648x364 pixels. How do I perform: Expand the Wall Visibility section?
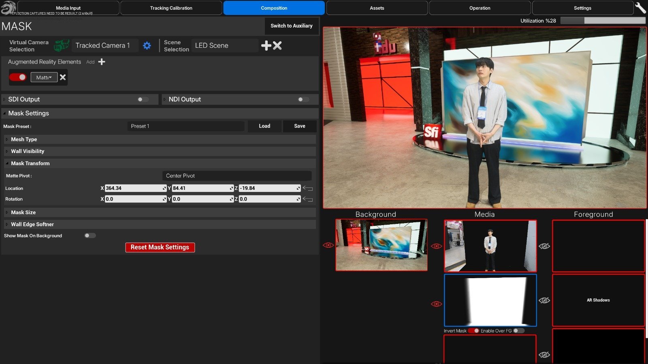(160, 151)
